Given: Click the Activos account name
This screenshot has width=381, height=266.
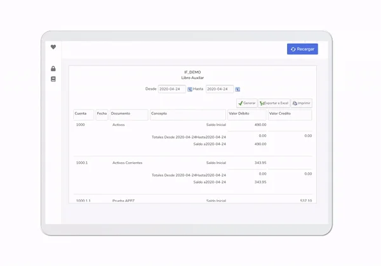Looking at the screenshot, I should point(118,125).
